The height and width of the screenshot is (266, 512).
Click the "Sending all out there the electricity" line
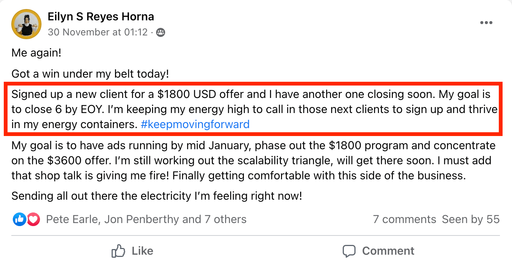[x=156, y=196]
